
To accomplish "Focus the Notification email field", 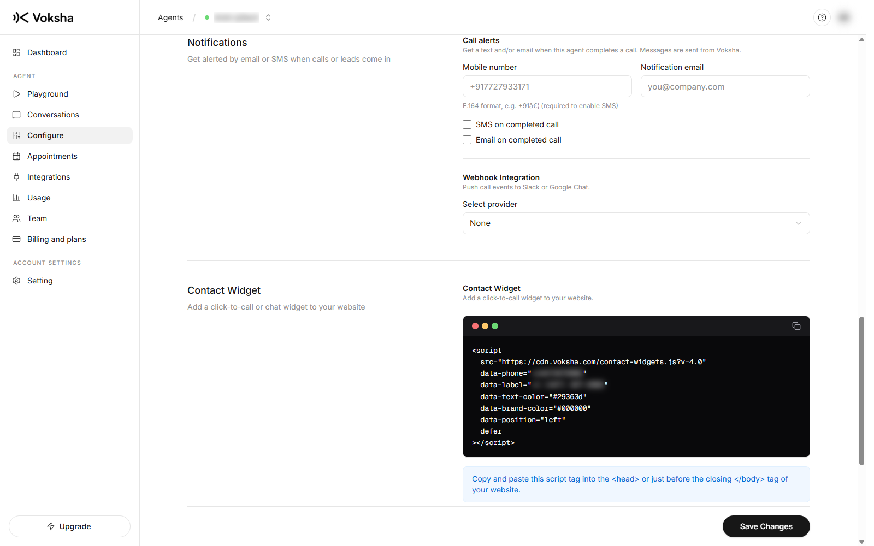I will 725,86.
